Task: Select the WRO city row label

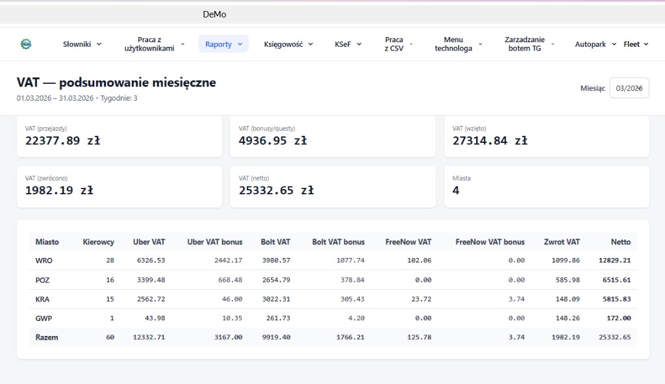Action: point(44,261)
